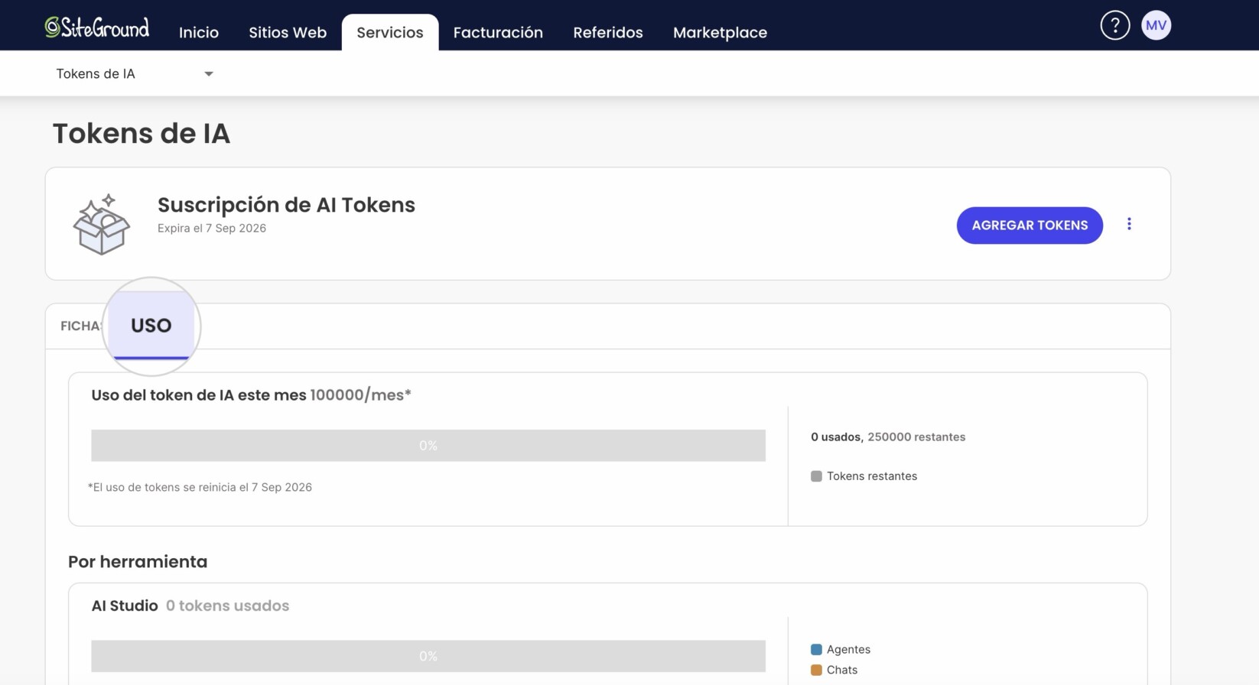This screenshot has width=1259, height=685.
Task: Click the 'Por herramienta' heading
Action: [138, 562]
